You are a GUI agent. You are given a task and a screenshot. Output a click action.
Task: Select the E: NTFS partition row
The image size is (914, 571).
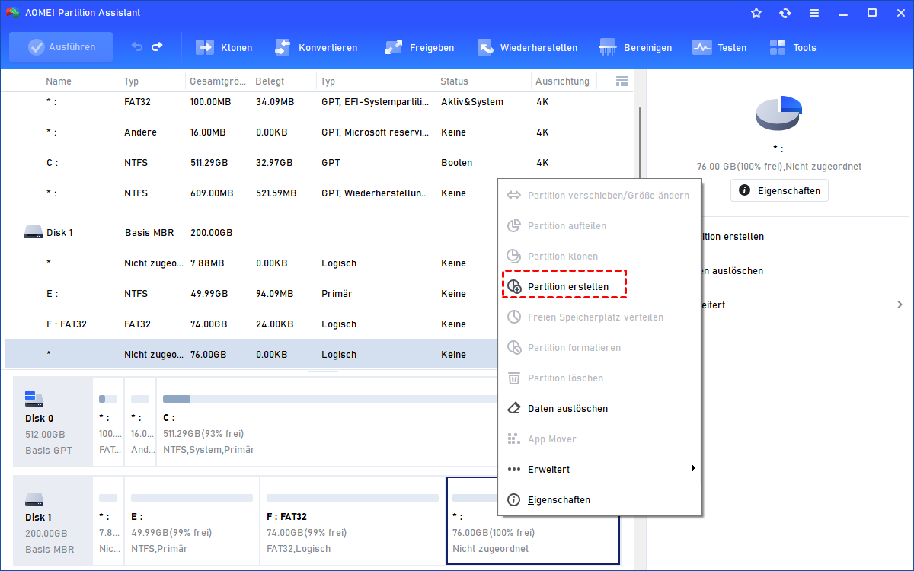point(251,294)
